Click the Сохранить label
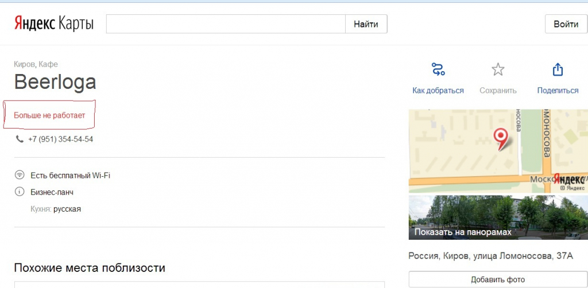Image resolution: width=588 pixels, height=288 pixels. coord(498,91)
